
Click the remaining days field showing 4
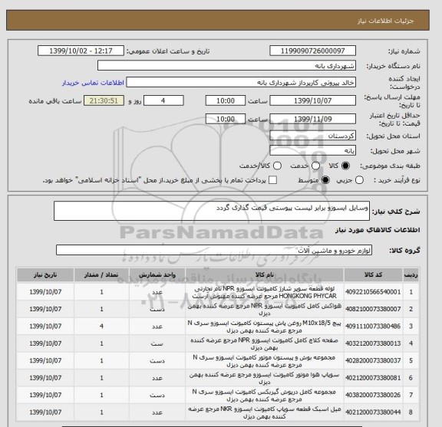pos(163,100)
